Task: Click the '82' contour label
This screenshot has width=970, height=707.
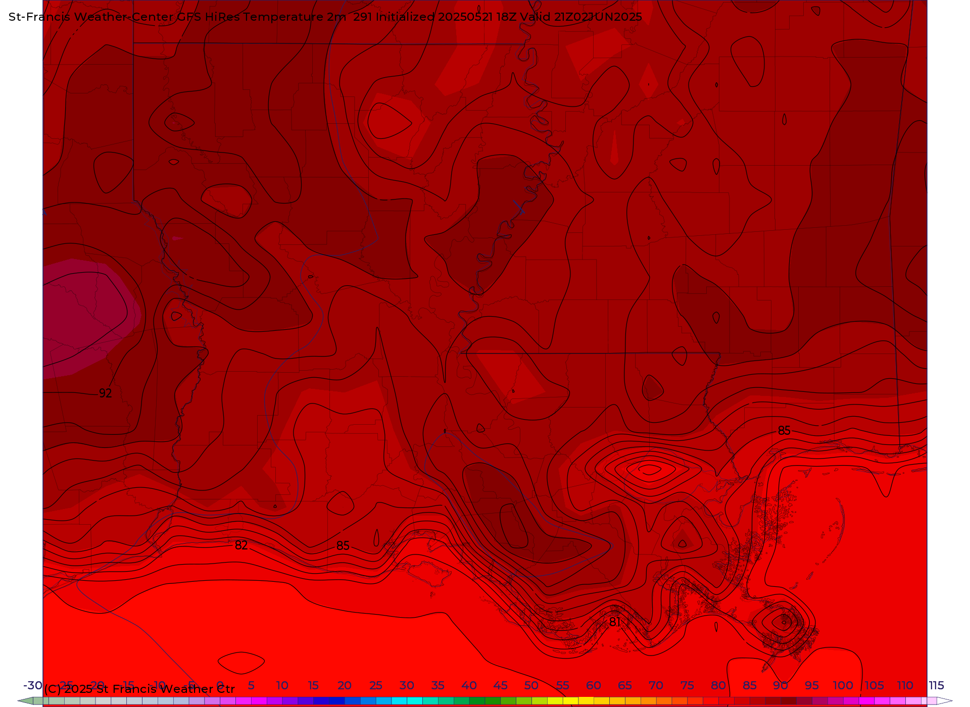Action: click(x=241, y=545)
